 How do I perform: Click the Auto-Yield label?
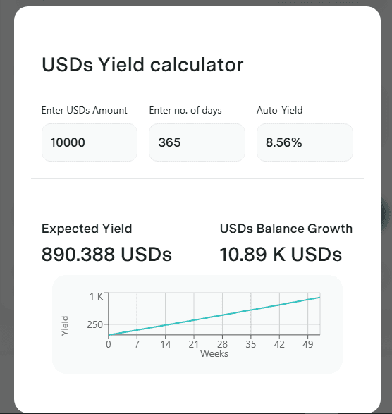click(x=280, y=110)
